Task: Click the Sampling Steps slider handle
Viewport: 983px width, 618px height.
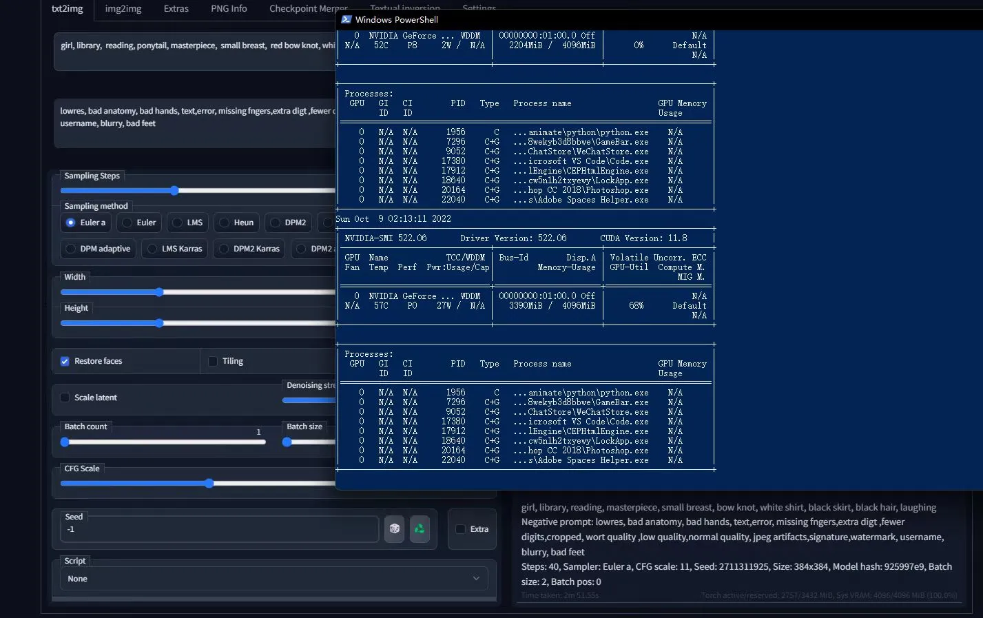Action: 174,191
